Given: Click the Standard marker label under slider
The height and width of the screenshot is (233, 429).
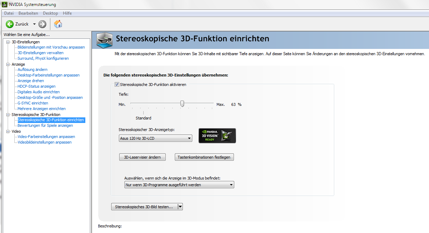Looking at the screenshot, I should click(x=143, y=118).
